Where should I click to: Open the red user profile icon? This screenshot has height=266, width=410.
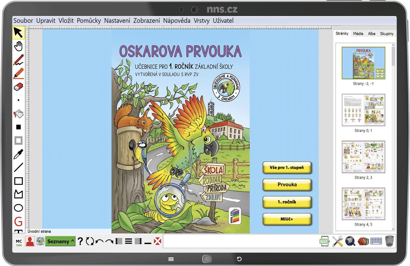tap(30, 241)
